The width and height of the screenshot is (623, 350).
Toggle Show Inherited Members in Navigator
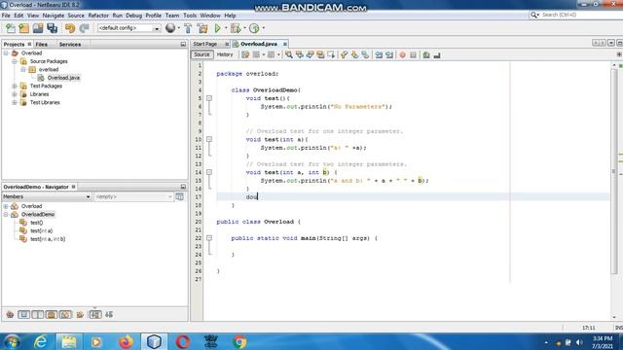10,315
